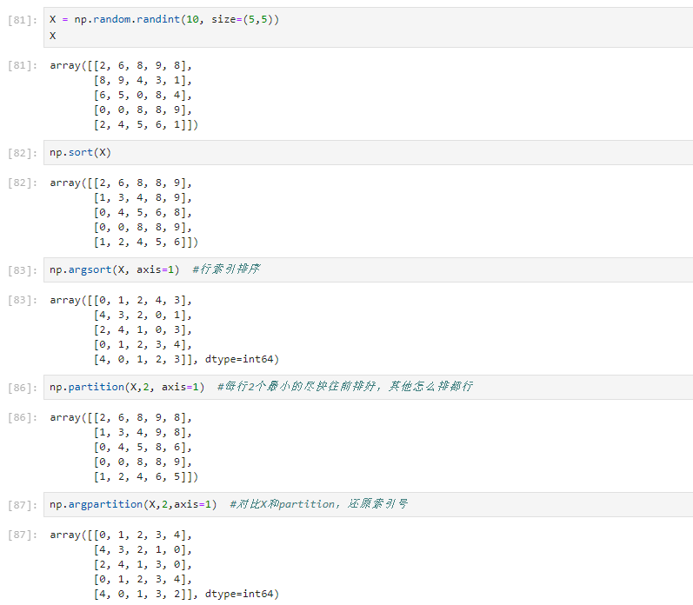Click the np.random.randint code cell
Screen dimensions: 693x605
[368, 28]
